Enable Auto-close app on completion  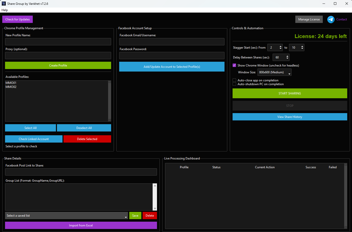coord(234,80)
